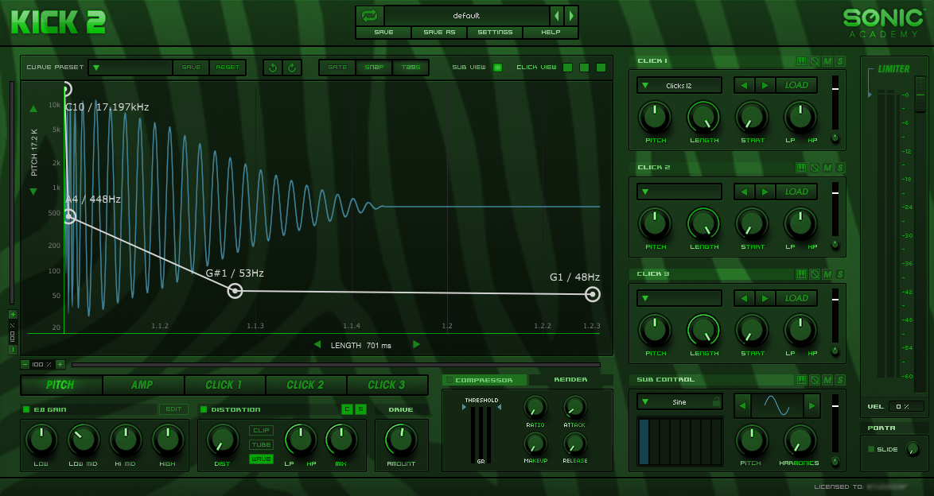Toggle the preset loop icon beside default

pyautogui.click(x=369, y=15)
